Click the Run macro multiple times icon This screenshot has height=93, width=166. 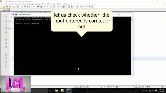[x=89, y=7]
